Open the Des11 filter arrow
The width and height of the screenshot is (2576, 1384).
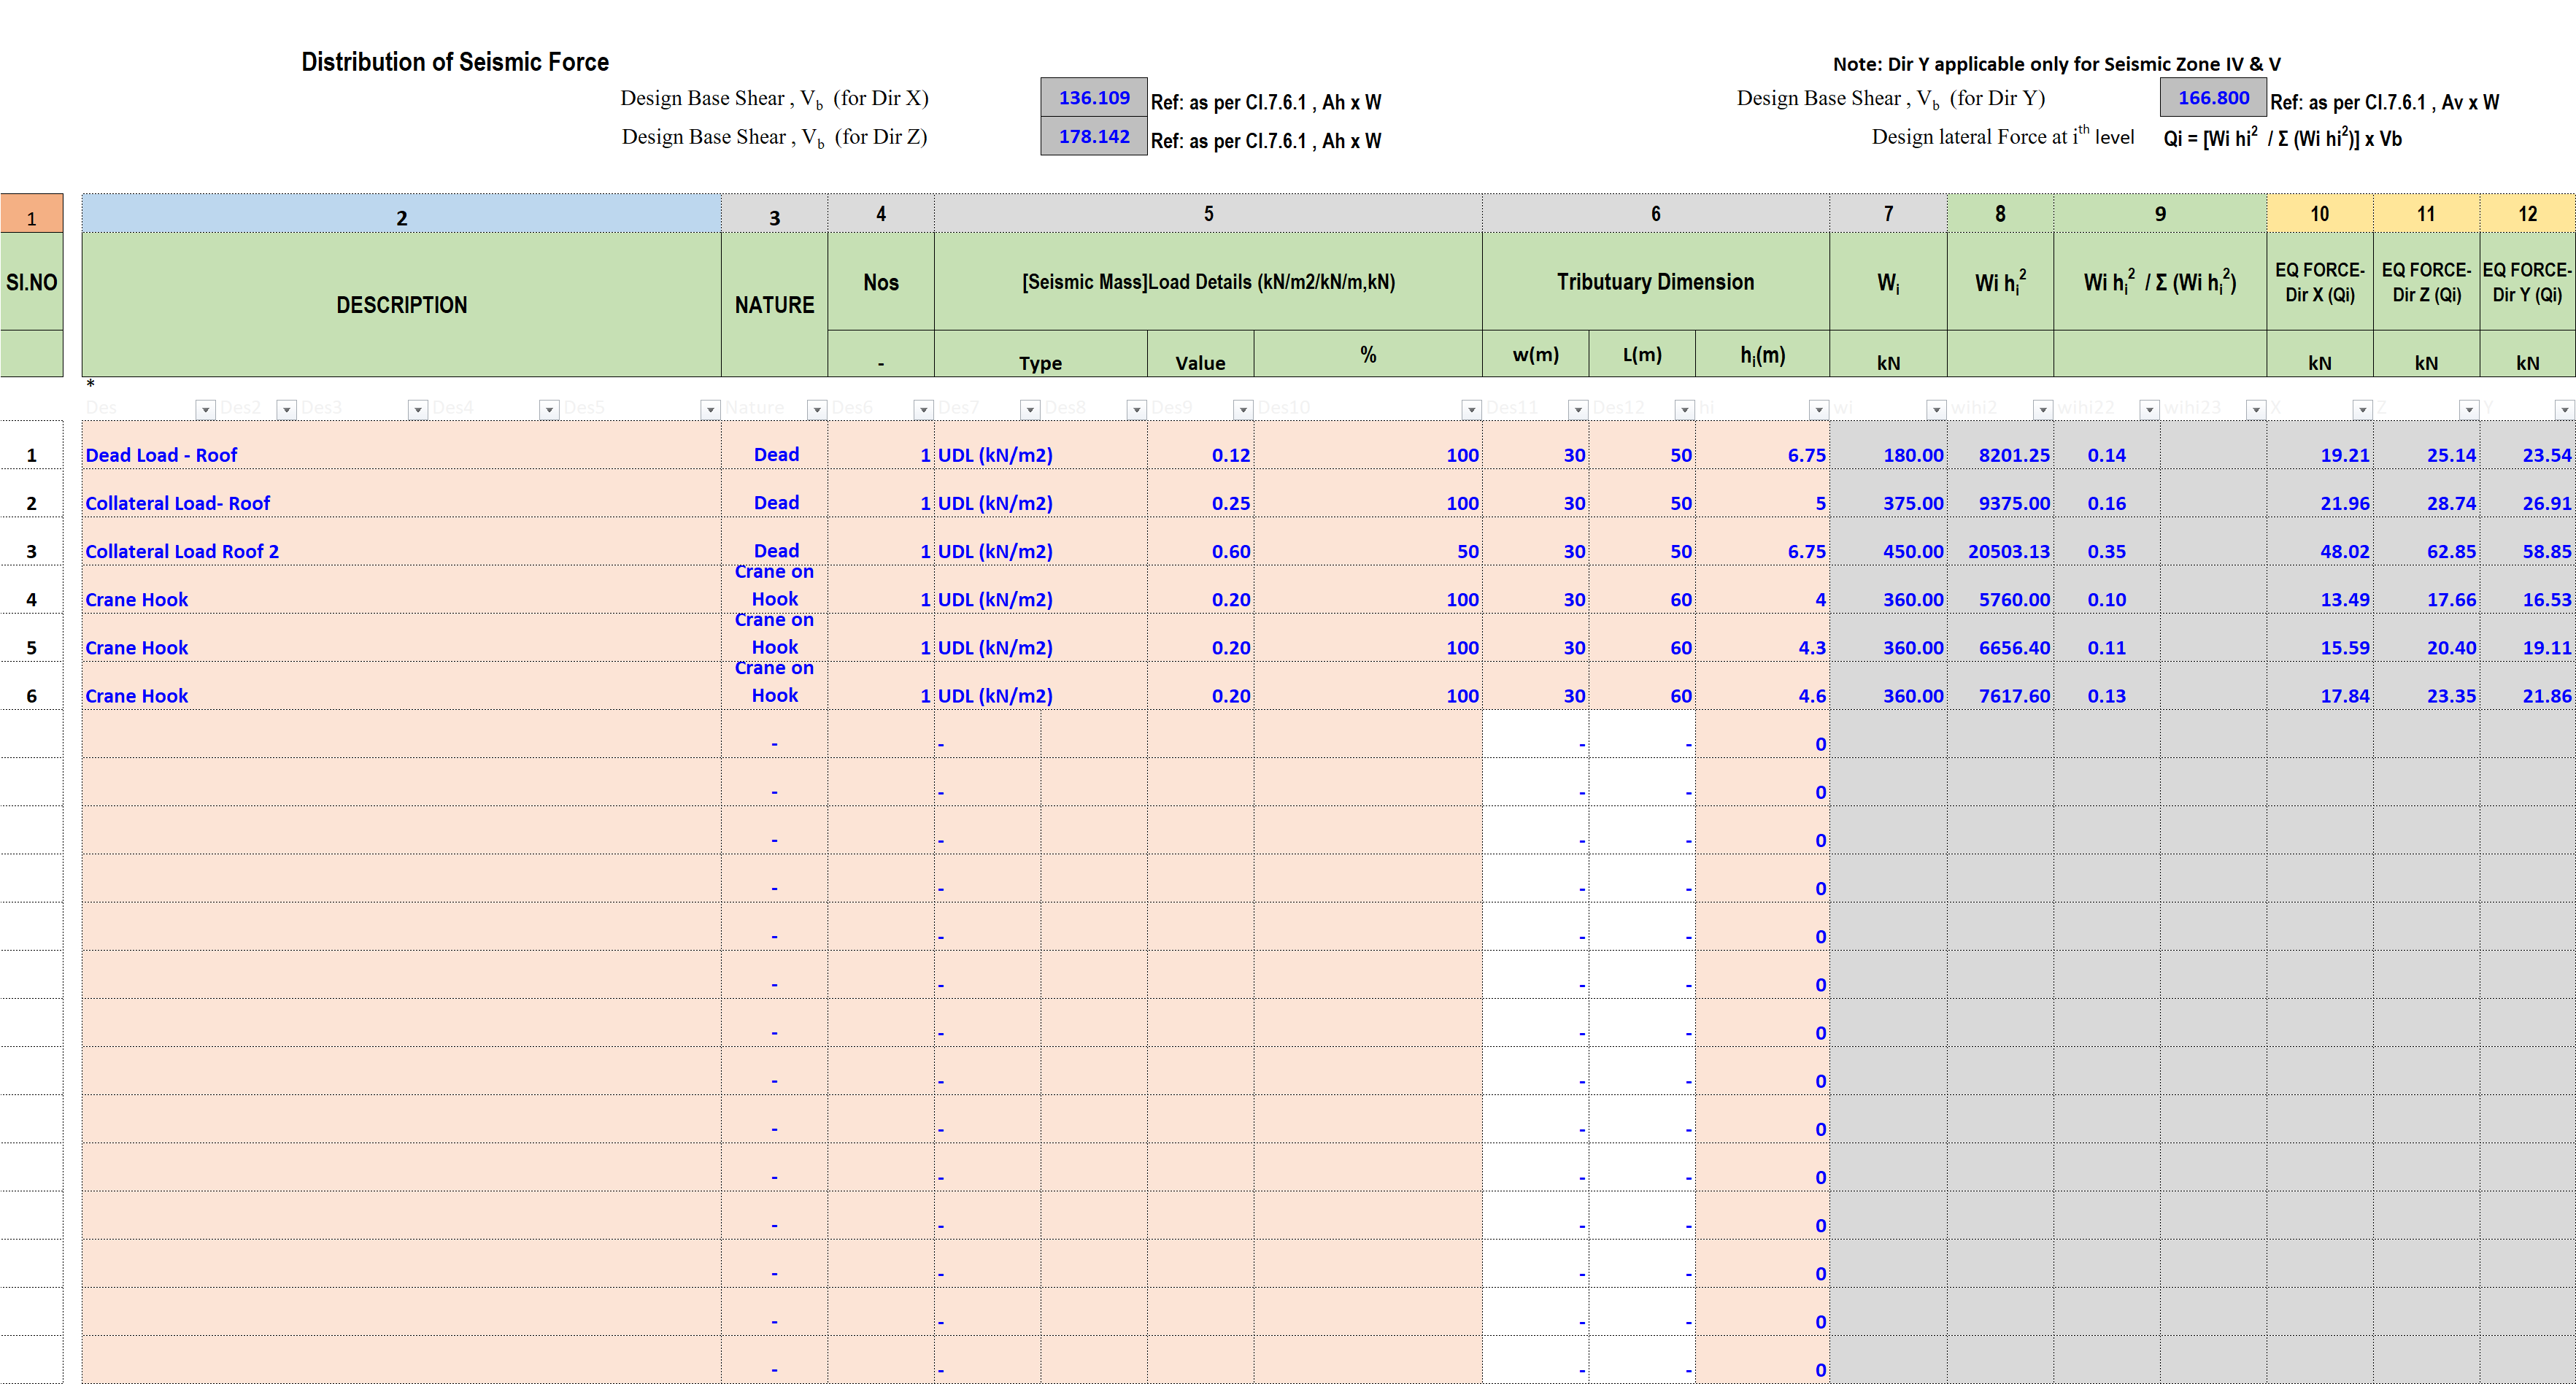coord(1578,409)
